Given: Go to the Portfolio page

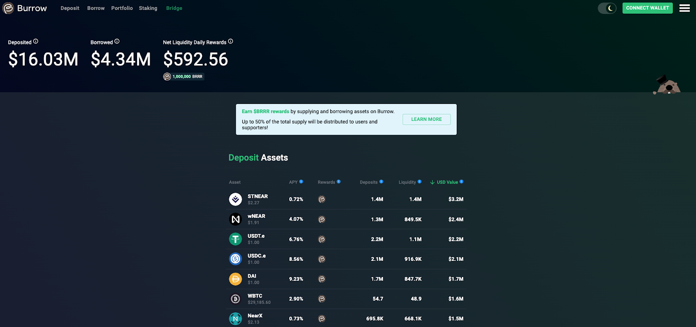Looking at the screenshot, I should tap(122, 8).
